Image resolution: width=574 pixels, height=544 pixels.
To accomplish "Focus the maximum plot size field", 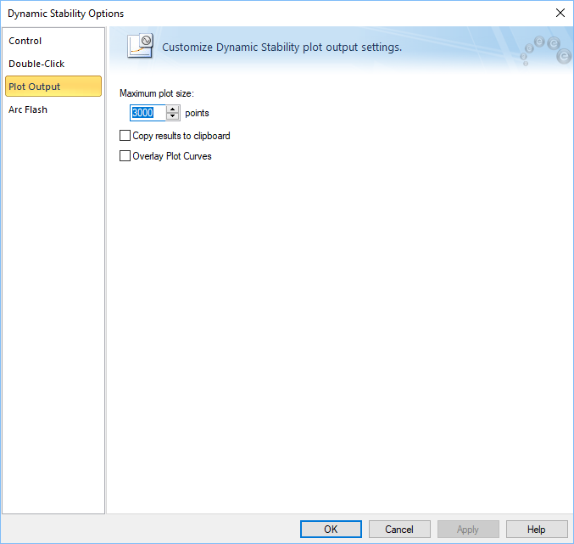I will pos(147,113).
